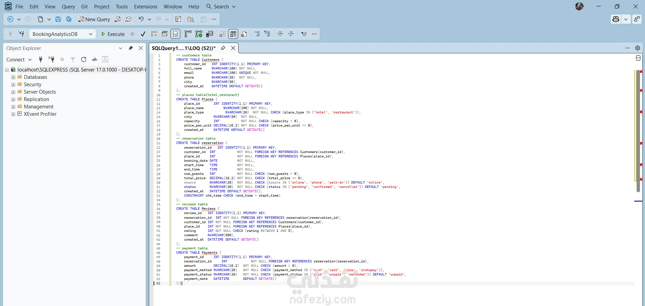Open the Query menu
The height and width of the screenshot is (306, 645).
(68, 6)
